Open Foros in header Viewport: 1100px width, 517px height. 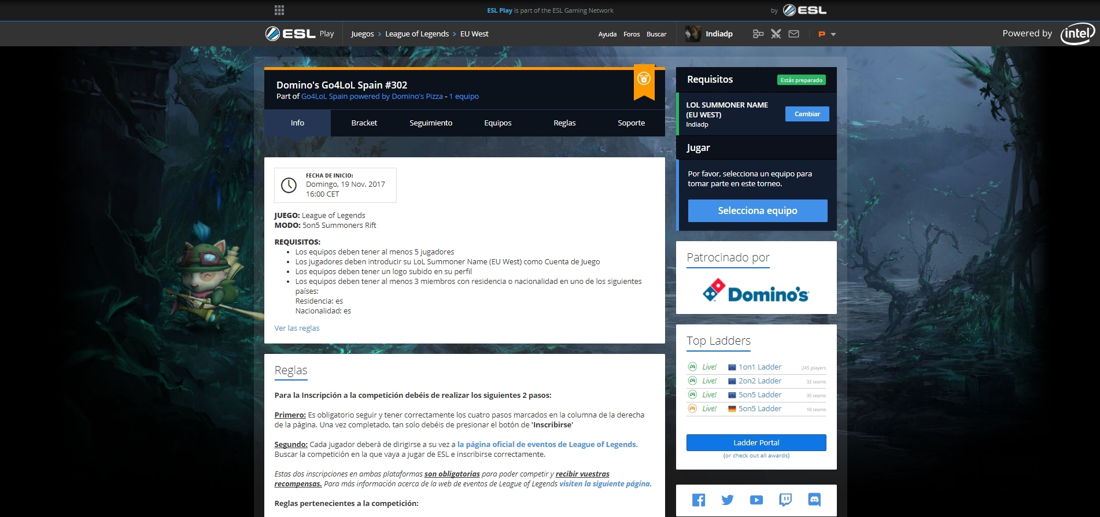click(x=632, y=34)
